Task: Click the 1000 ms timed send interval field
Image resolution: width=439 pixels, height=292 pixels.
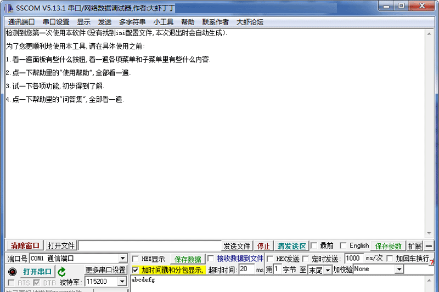Action: pyautogui.click(x=354, y=258)
